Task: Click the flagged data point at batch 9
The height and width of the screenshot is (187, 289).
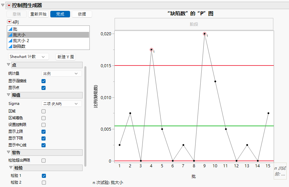Action: pyautogui.click(x=205, y=34)
